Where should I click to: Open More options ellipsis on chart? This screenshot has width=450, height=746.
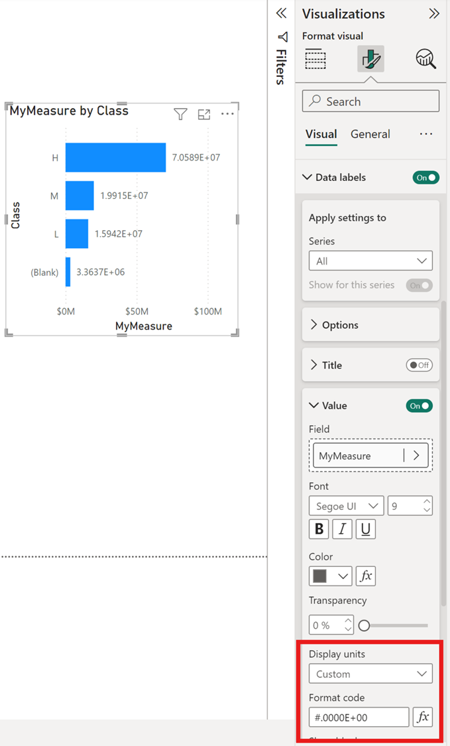[227, 114]
